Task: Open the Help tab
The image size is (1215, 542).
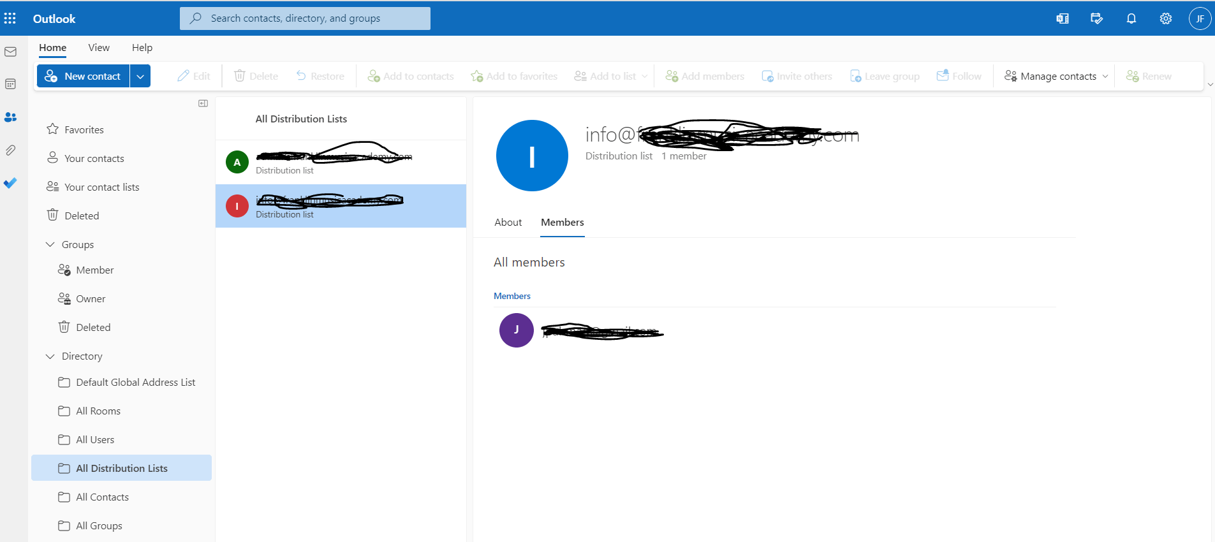Action: (142, 48)
